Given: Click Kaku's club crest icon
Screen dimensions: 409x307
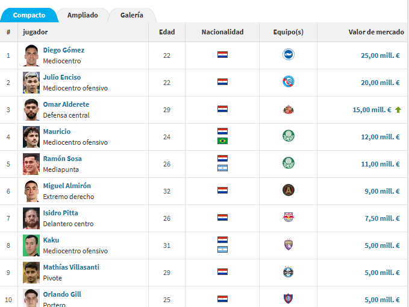Looking at the screenshot, I should pos(288,245).
